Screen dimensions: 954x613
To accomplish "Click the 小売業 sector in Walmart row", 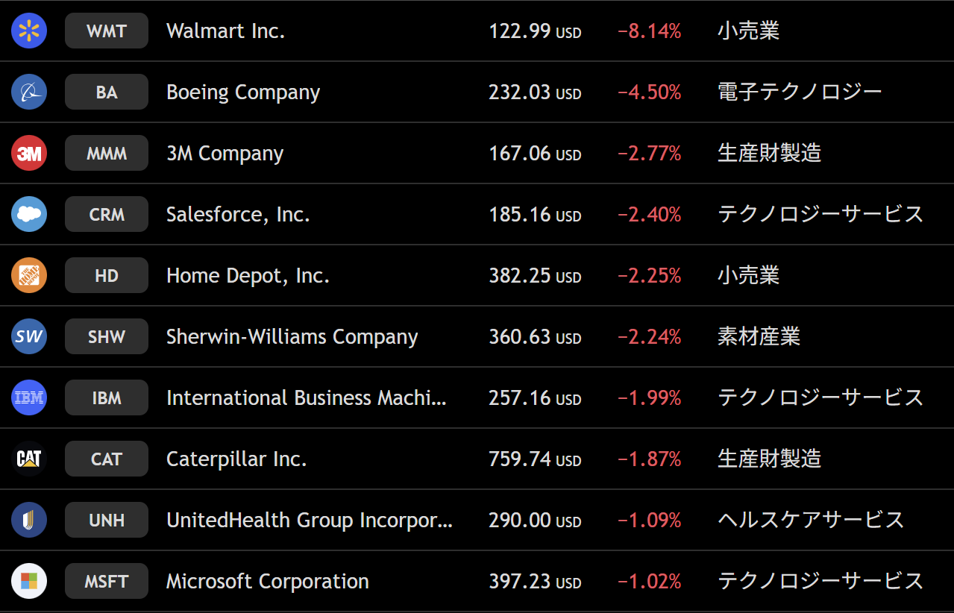I will pos(748,31).
